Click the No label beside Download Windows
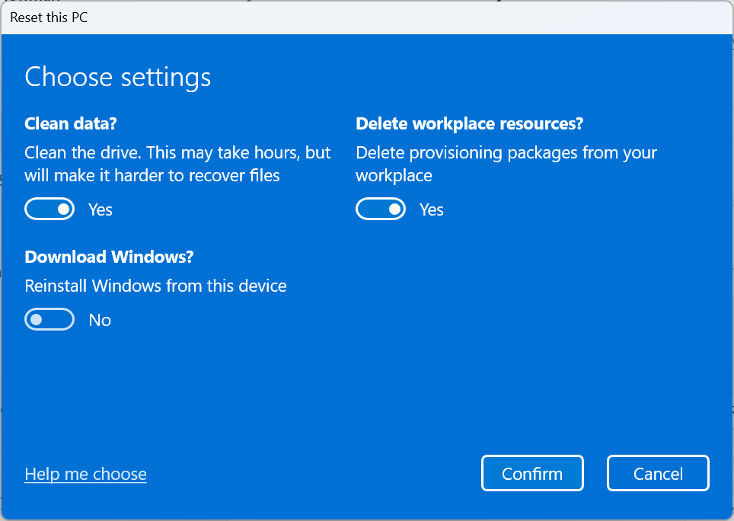Image resolution: width=734 pixels, height=521 pixels. (x=99, y=320)
